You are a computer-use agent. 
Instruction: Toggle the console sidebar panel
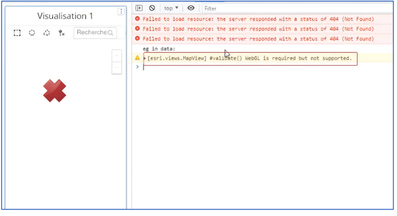(140, 8)
